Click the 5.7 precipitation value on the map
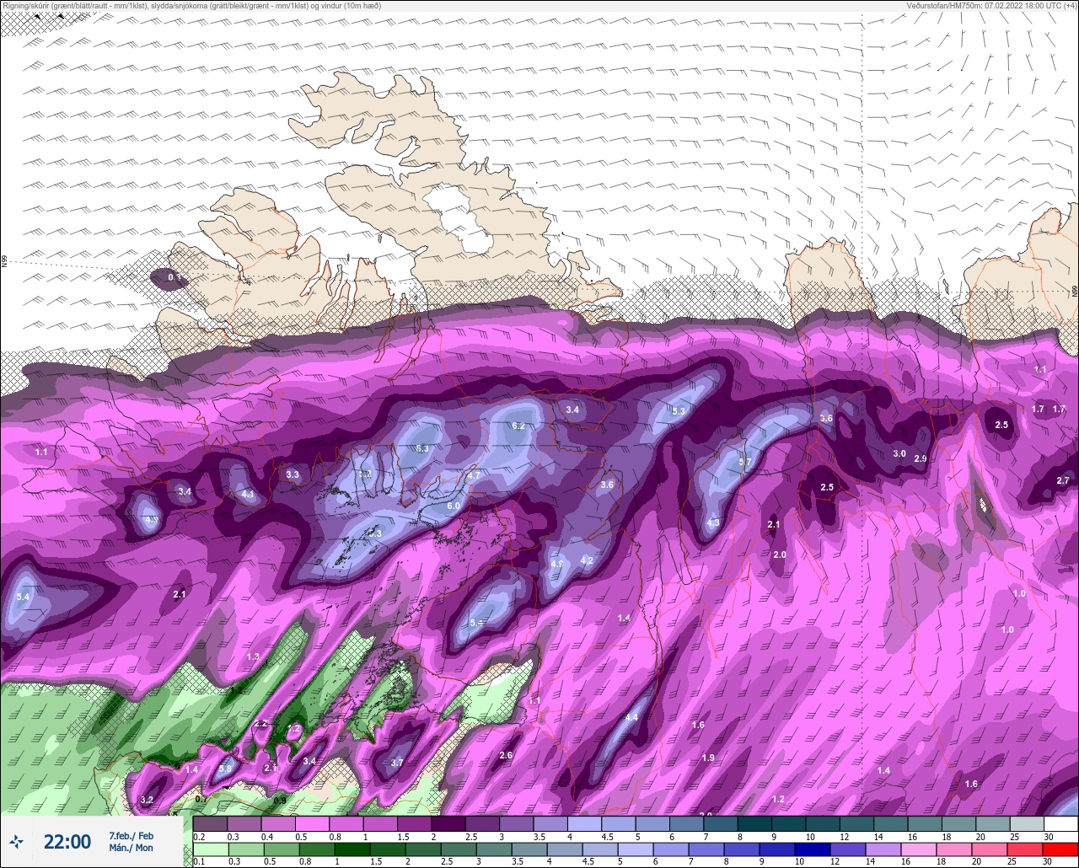1079x868 pixels. click(x=745, y=462)
